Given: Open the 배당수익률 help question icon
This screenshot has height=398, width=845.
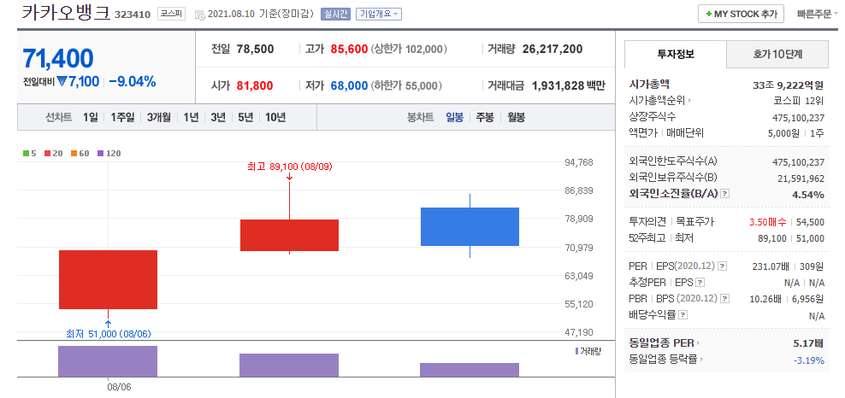Looking at the screenshot, I should (x=683, y=314).
